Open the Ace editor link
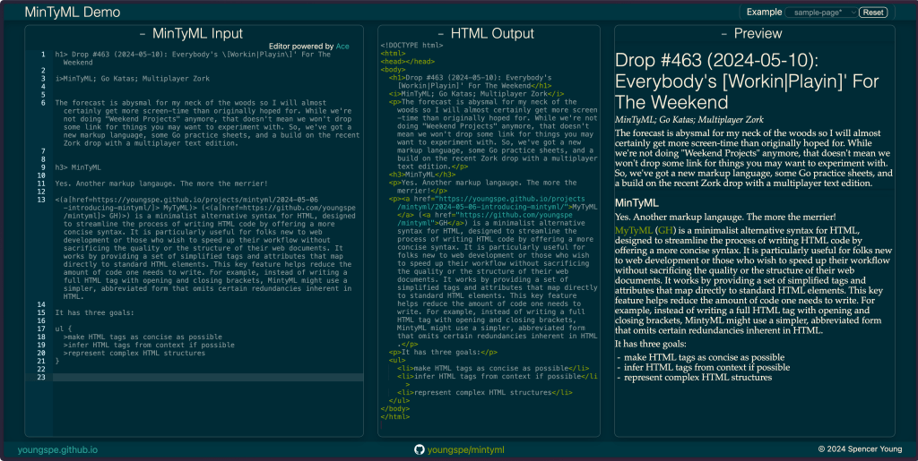This screenshot has width=918, height=461. click(342, 46)
